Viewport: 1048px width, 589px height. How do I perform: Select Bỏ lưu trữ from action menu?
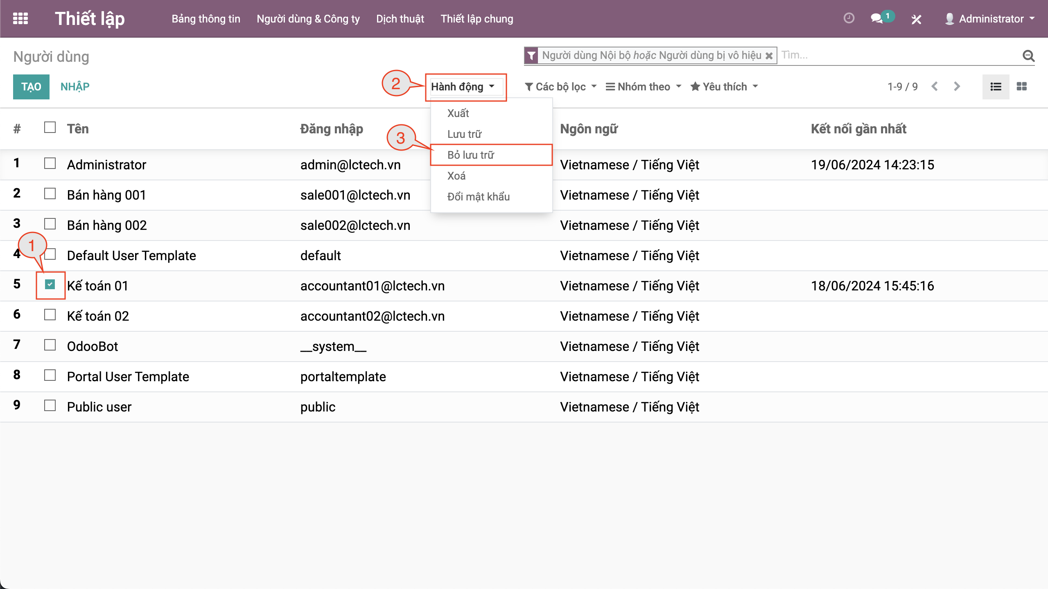[471, 155]
